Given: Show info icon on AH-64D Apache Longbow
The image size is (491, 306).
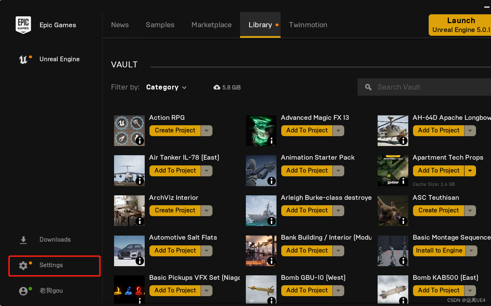Looking at the screenshot, I should point(403,141).
